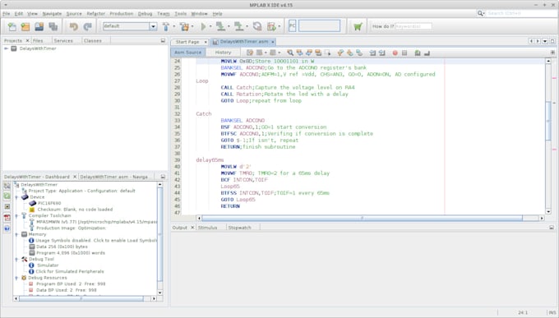This screenshot has height=318, width=559.
Task: Stop macro recording via gray square icon
Action: tap(404, 53)
